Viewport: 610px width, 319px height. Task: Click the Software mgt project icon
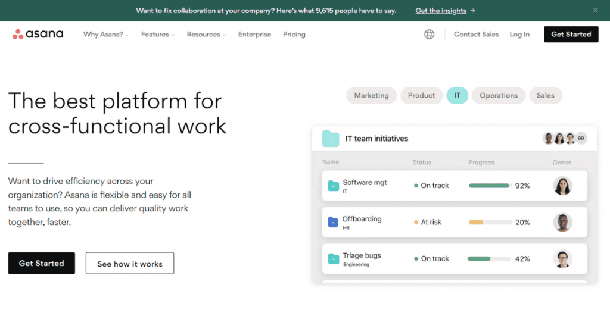point(333,186)
